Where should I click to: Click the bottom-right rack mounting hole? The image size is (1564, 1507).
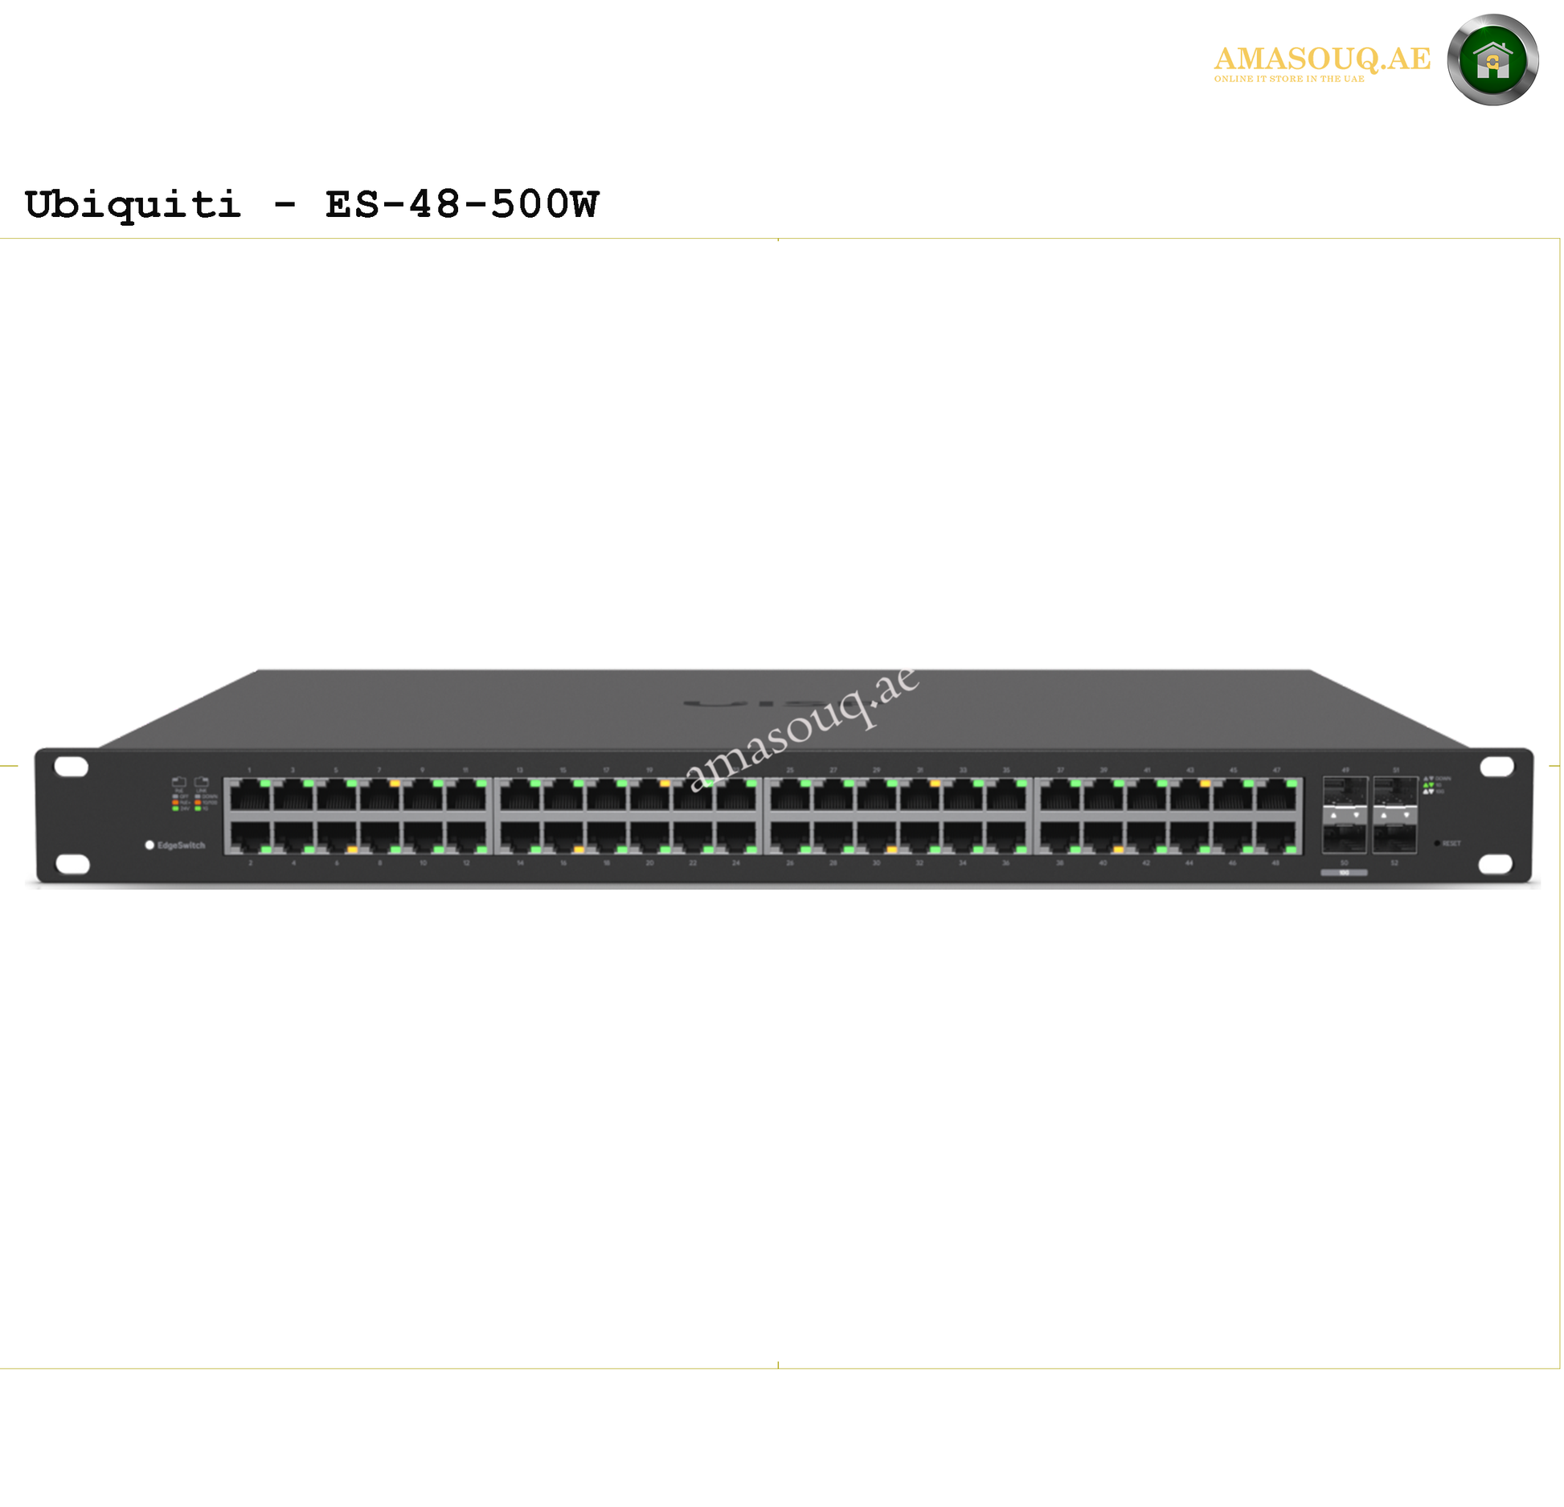click(1496, 864)
